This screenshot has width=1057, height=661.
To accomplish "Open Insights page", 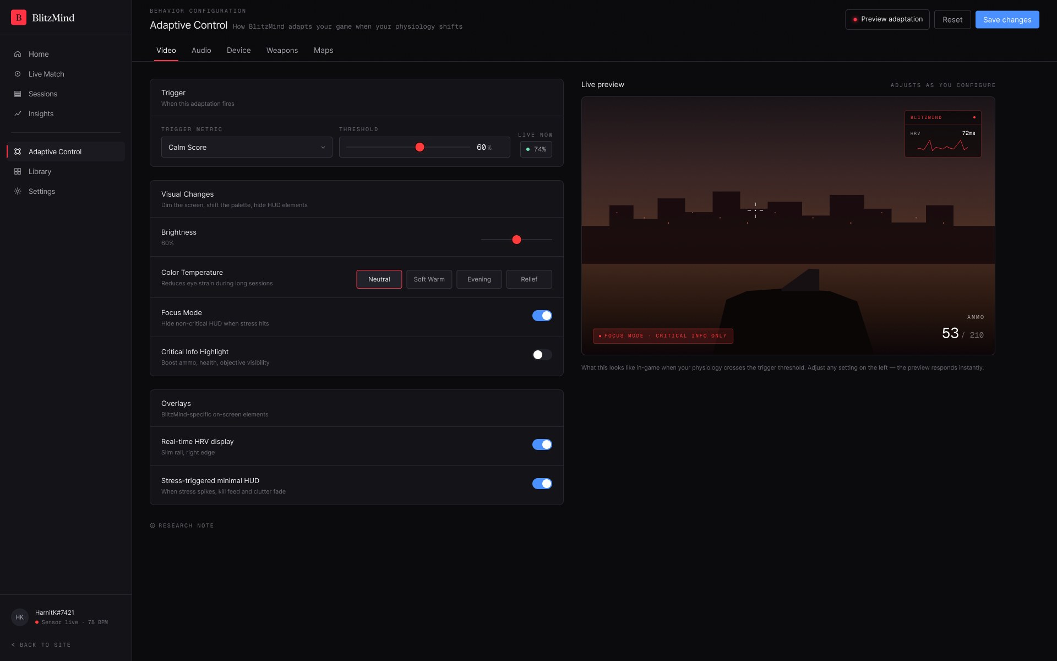I will 66,113.
